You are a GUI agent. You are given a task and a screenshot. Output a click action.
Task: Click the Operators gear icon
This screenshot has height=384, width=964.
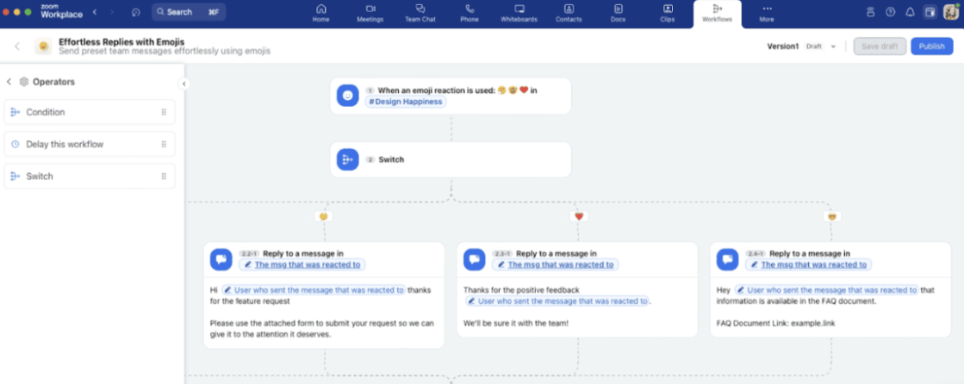24,82
